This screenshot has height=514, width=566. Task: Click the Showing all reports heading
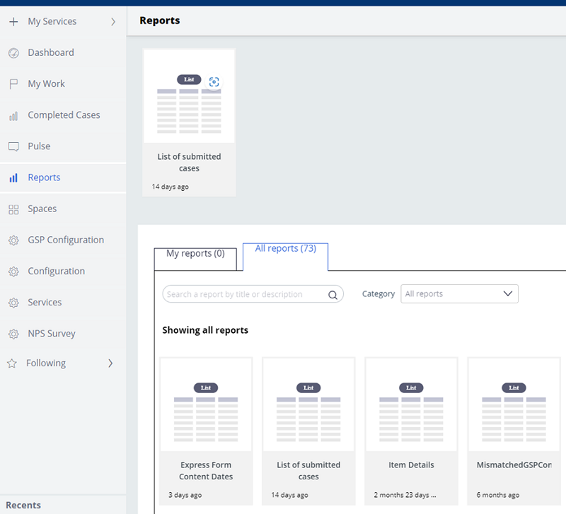205,330
